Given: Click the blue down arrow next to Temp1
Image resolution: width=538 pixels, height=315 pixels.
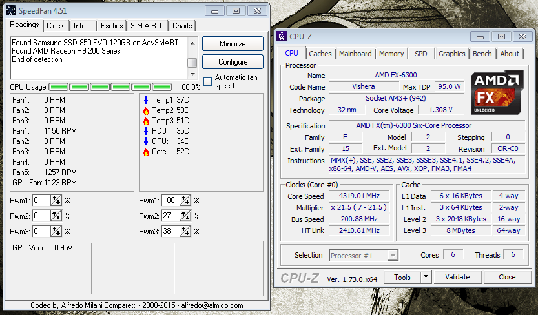Looking at the screenshot, I should pos(146,100).
